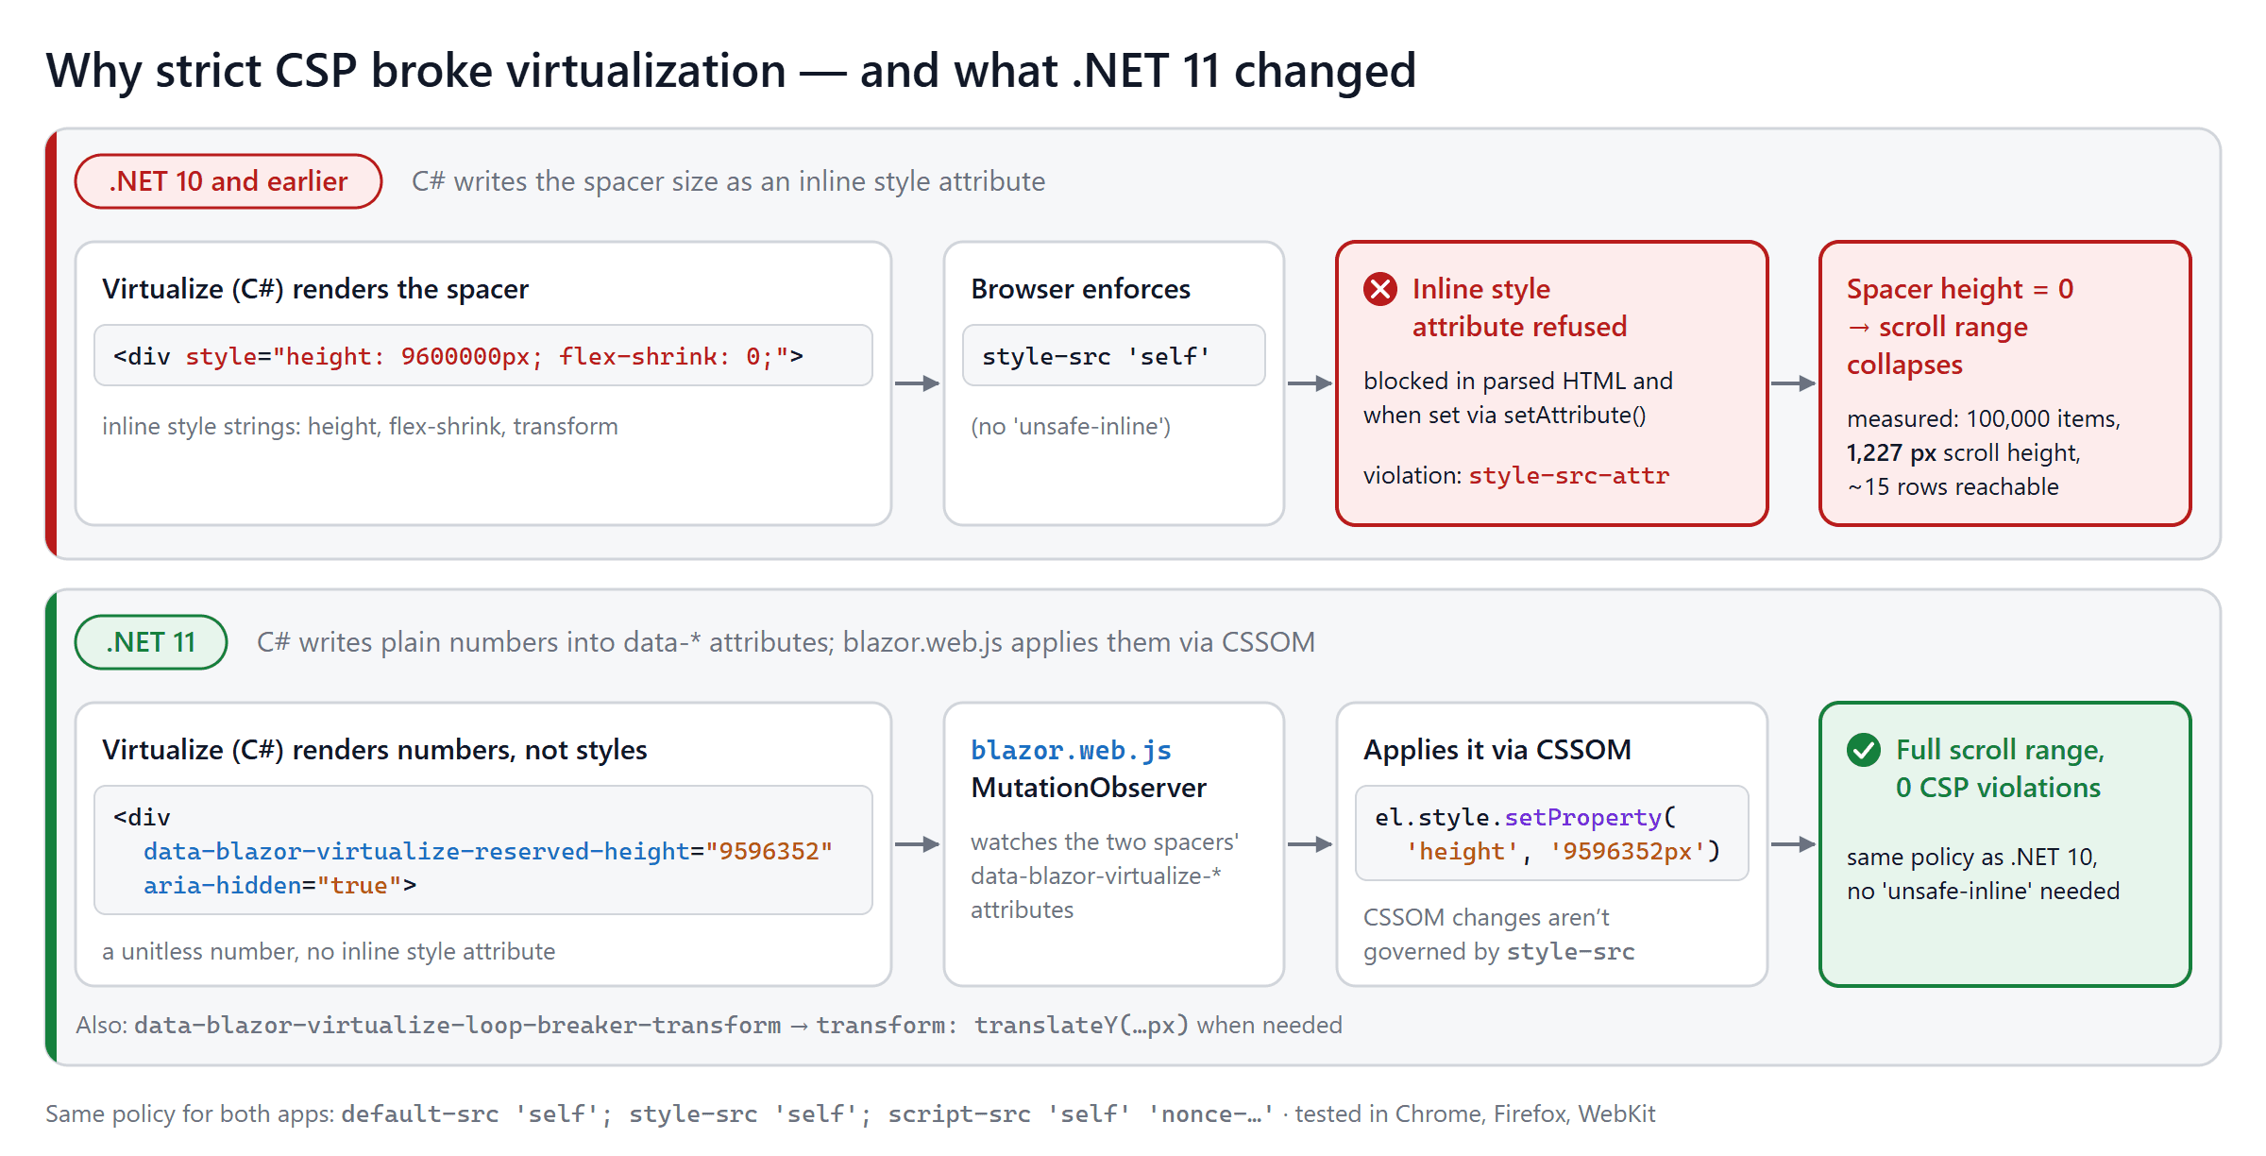This screenshot has width=2266, height=1156.
Task: Select the '.NET 11' green pill label
Action: pos(151,642)
